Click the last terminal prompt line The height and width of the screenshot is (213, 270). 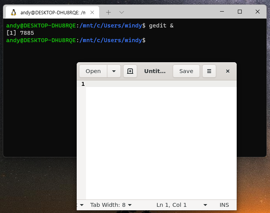pos(76,40)
